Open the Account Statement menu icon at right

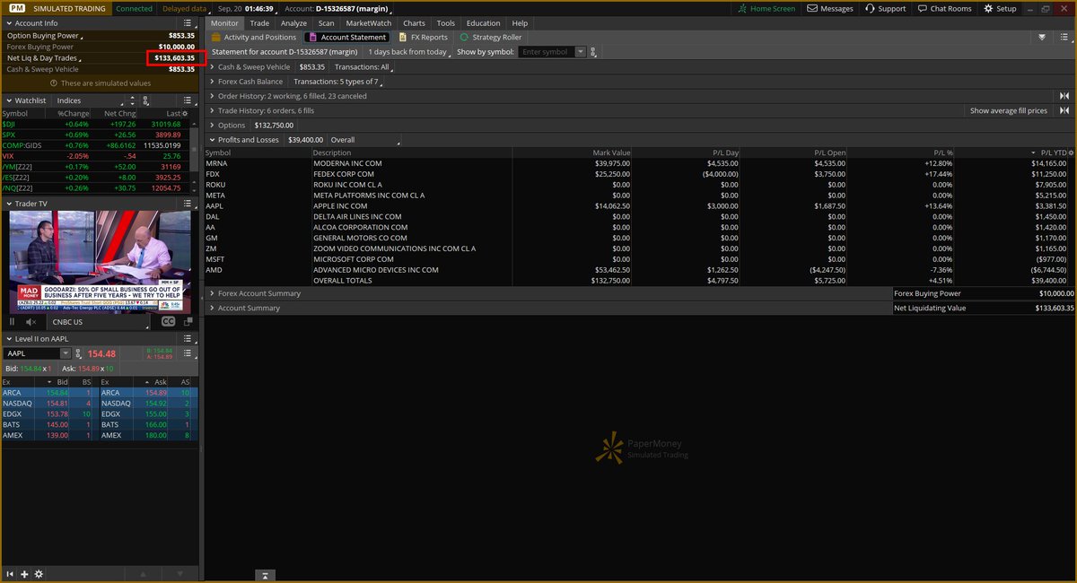[1064, 38]
